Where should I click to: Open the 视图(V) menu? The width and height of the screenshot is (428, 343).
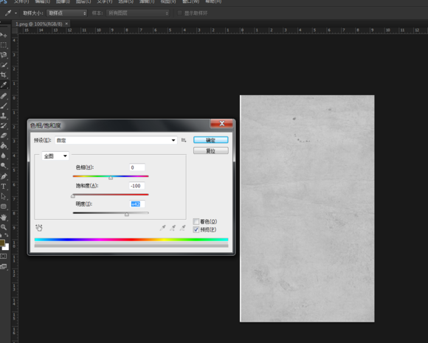[168, 1]
